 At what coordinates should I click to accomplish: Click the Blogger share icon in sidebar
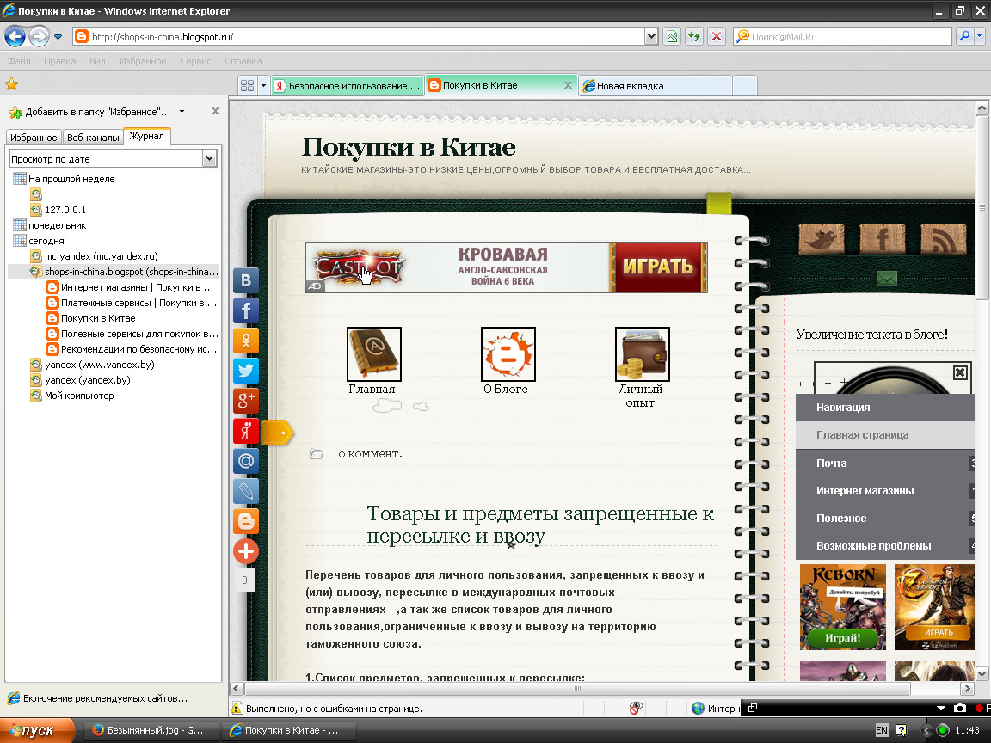246,521
